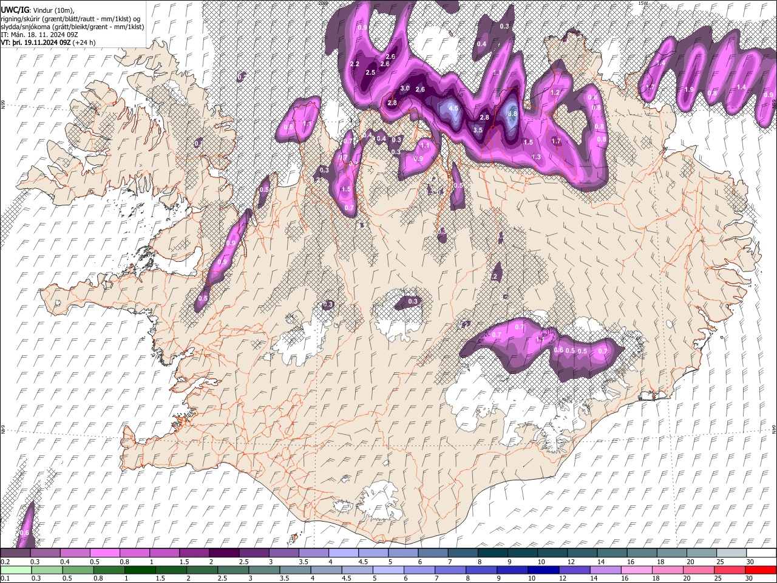Click the '0.1' label in the rain legend
The height and width of the screenshot is (583, 777).
tap(5, 578)
